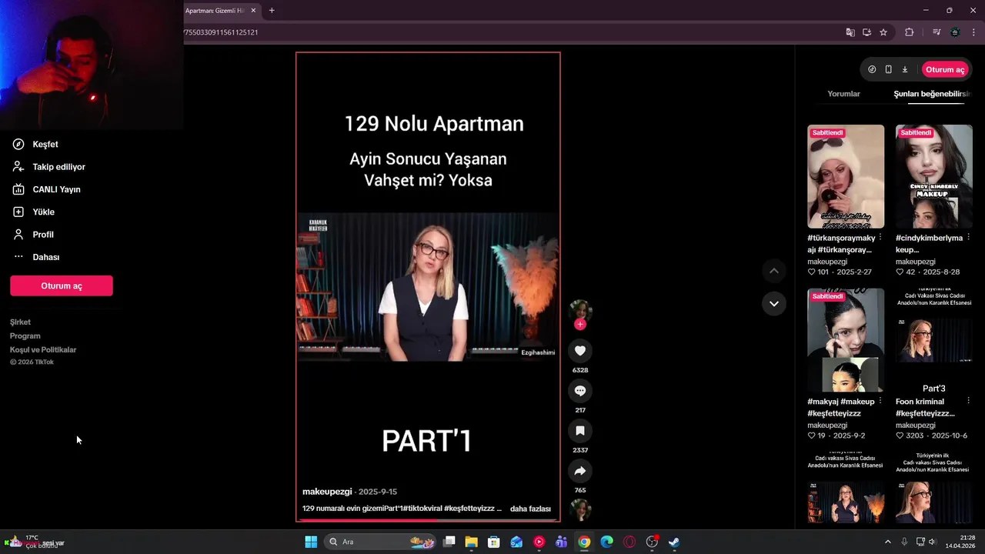
Task: Click makeupezgi under Foon kriminal video
Action: pos(916,426)
